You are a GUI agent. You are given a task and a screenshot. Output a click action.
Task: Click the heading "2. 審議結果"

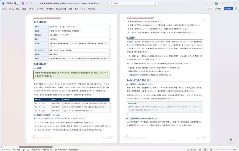tap(40, 64)
